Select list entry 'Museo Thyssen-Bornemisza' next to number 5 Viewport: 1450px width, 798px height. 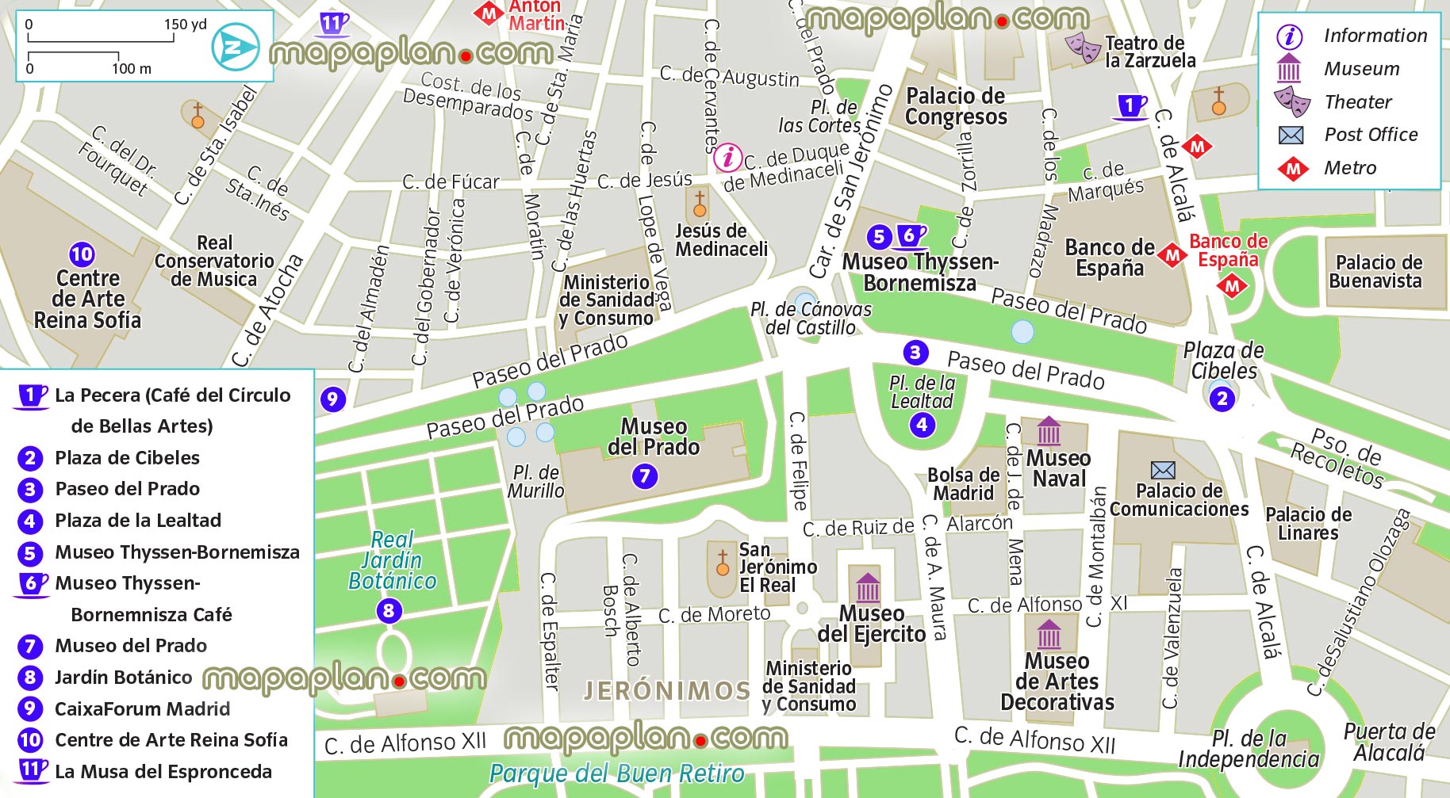coord(177,552)
